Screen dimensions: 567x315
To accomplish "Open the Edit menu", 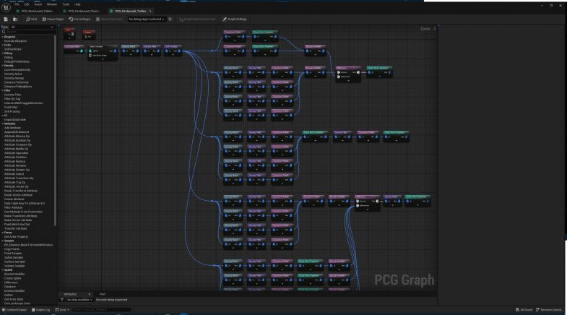I will click(x=27, y=4).
